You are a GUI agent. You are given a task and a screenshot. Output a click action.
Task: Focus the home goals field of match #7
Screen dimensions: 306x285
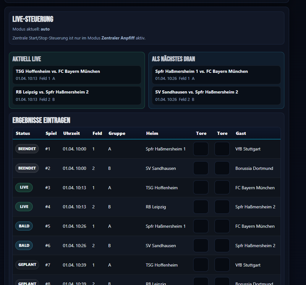tap(200, 265)
